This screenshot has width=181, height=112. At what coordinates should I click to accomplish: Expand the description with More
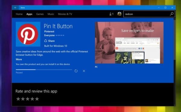(19, 59)
